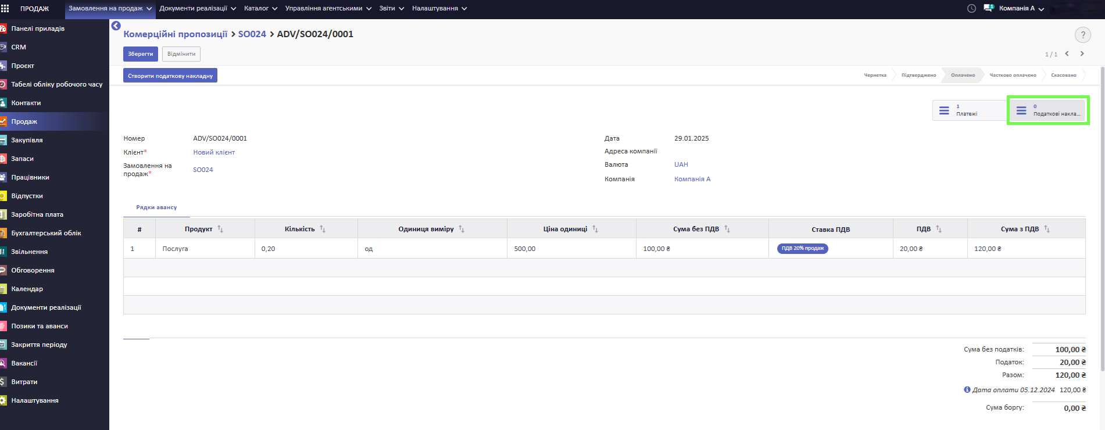Open Закриття періоду sidebar item
Image resolution: width=1105 pixels, height=430 pixels.
coord(55,345)
